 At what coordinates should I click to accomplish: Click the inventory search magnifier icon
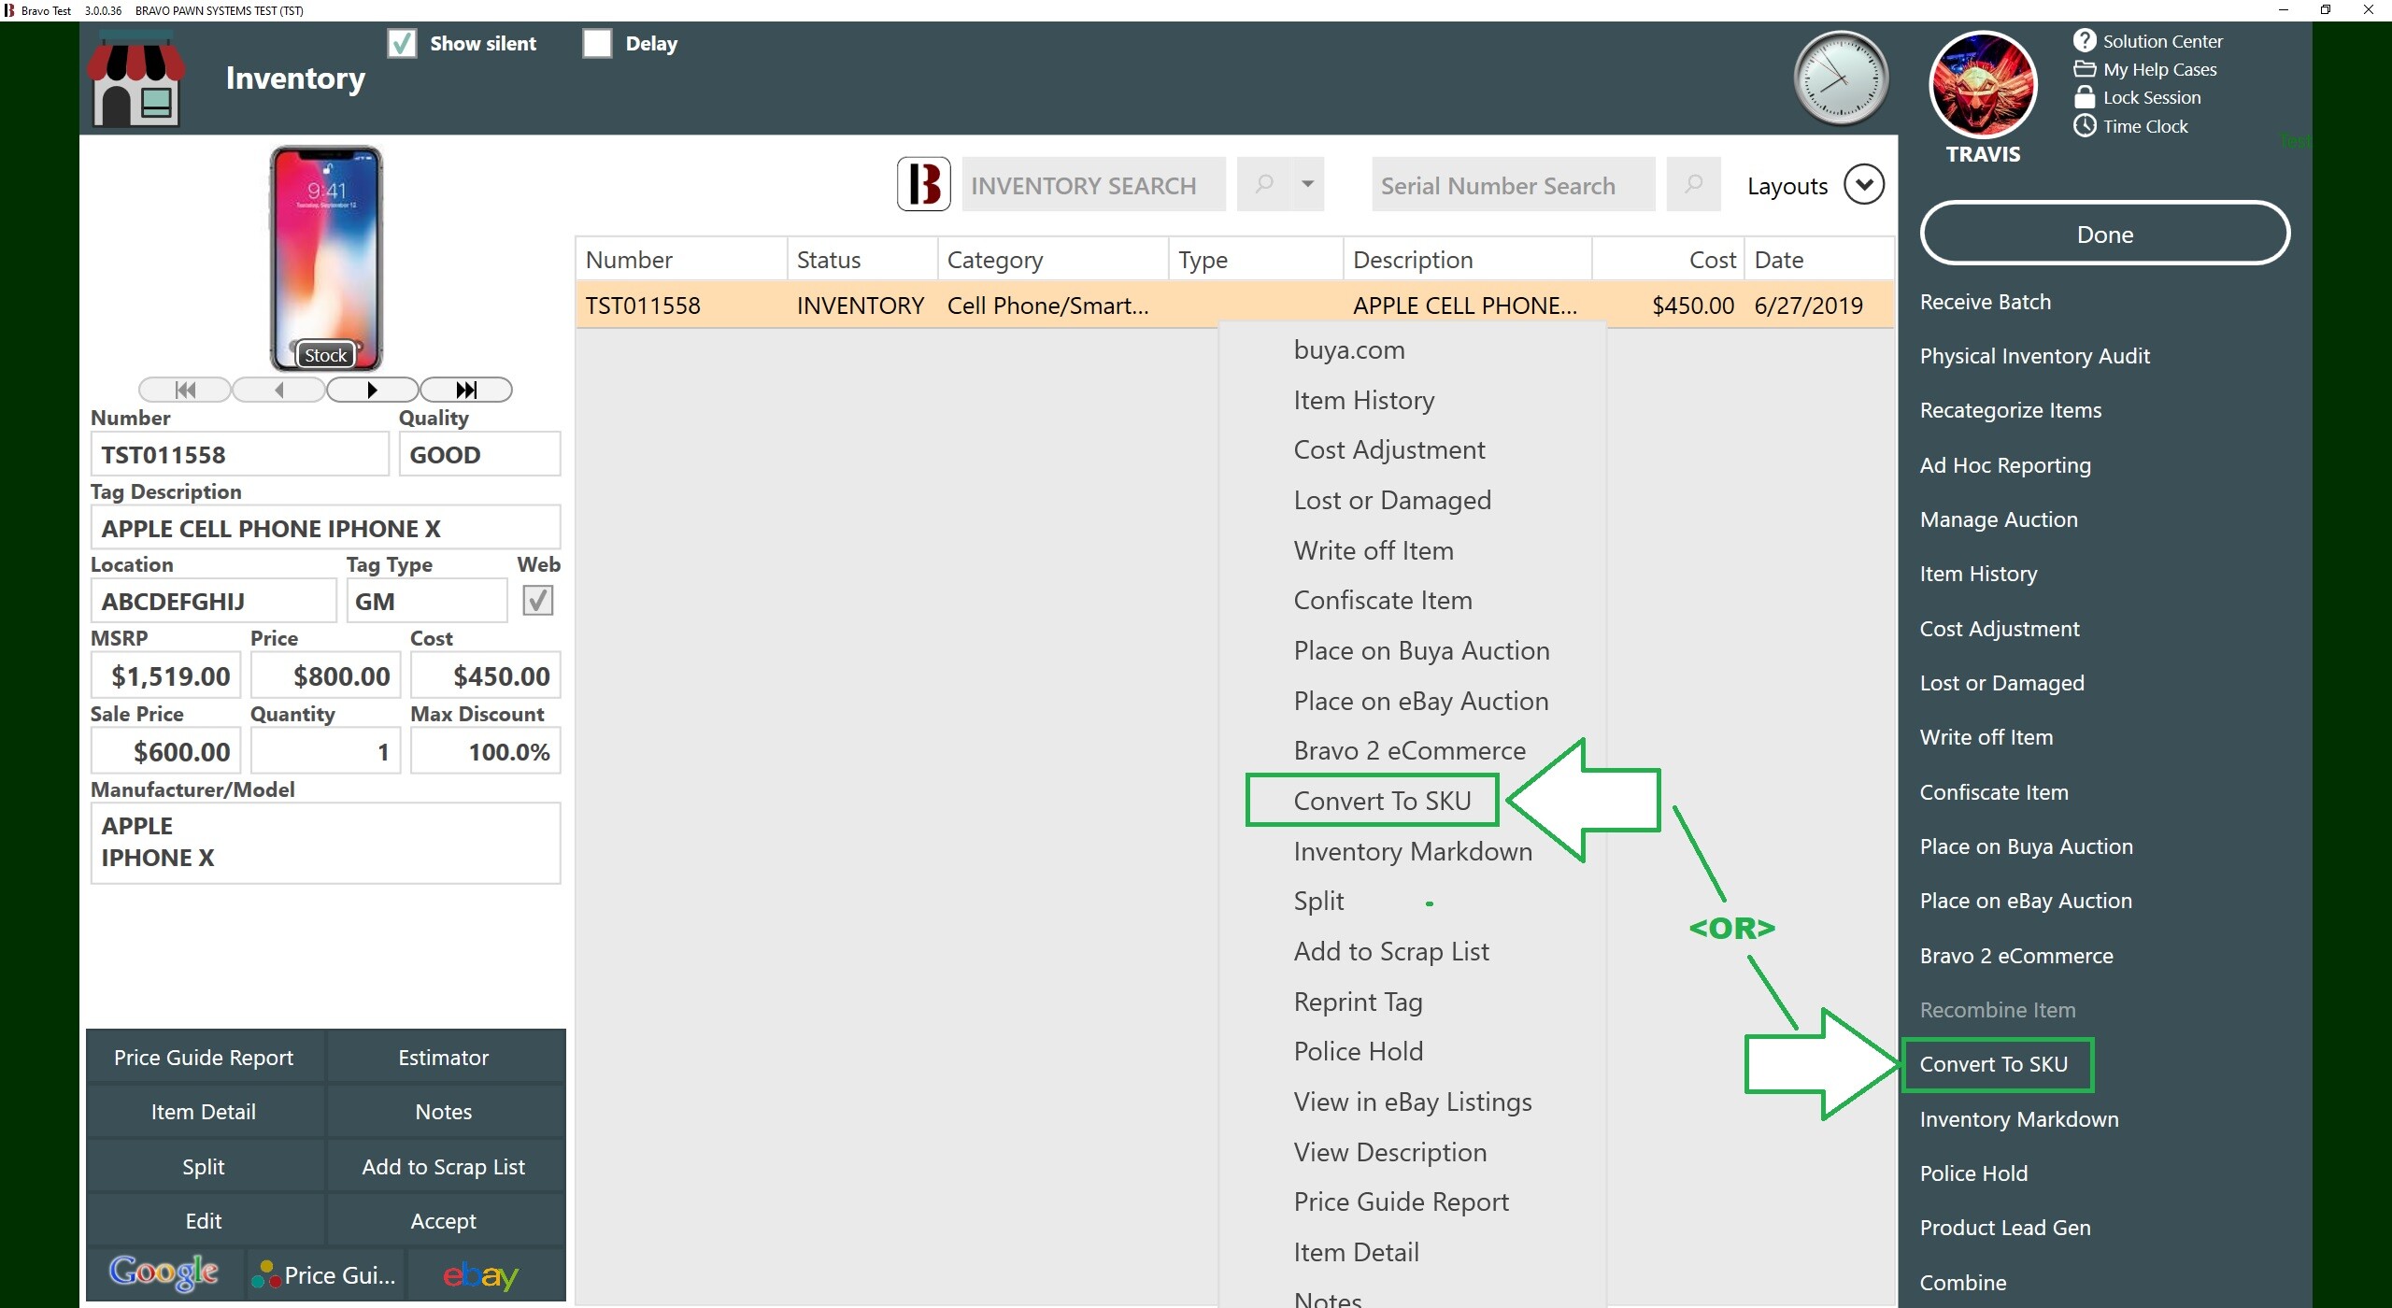click(x=1264, y=184)
